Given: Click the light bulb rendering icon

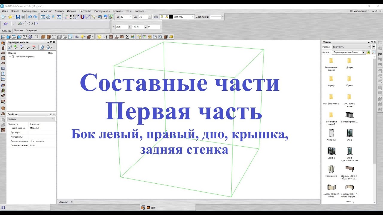Looking at the screenshot, I should 82,37.
